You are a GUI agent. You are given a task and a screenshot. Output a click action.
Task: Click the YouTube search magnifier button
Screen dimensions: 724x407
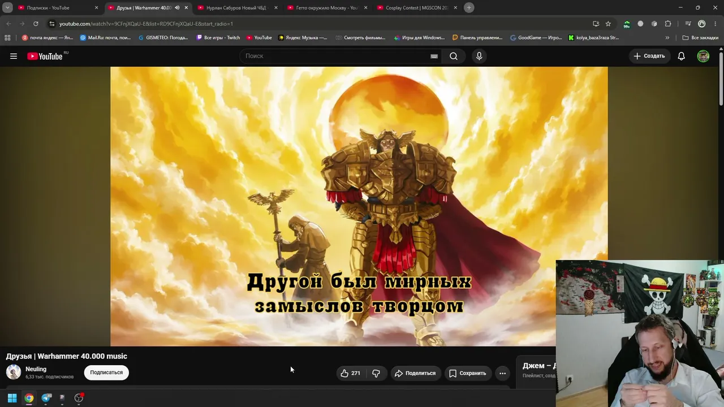pos(454,56)
